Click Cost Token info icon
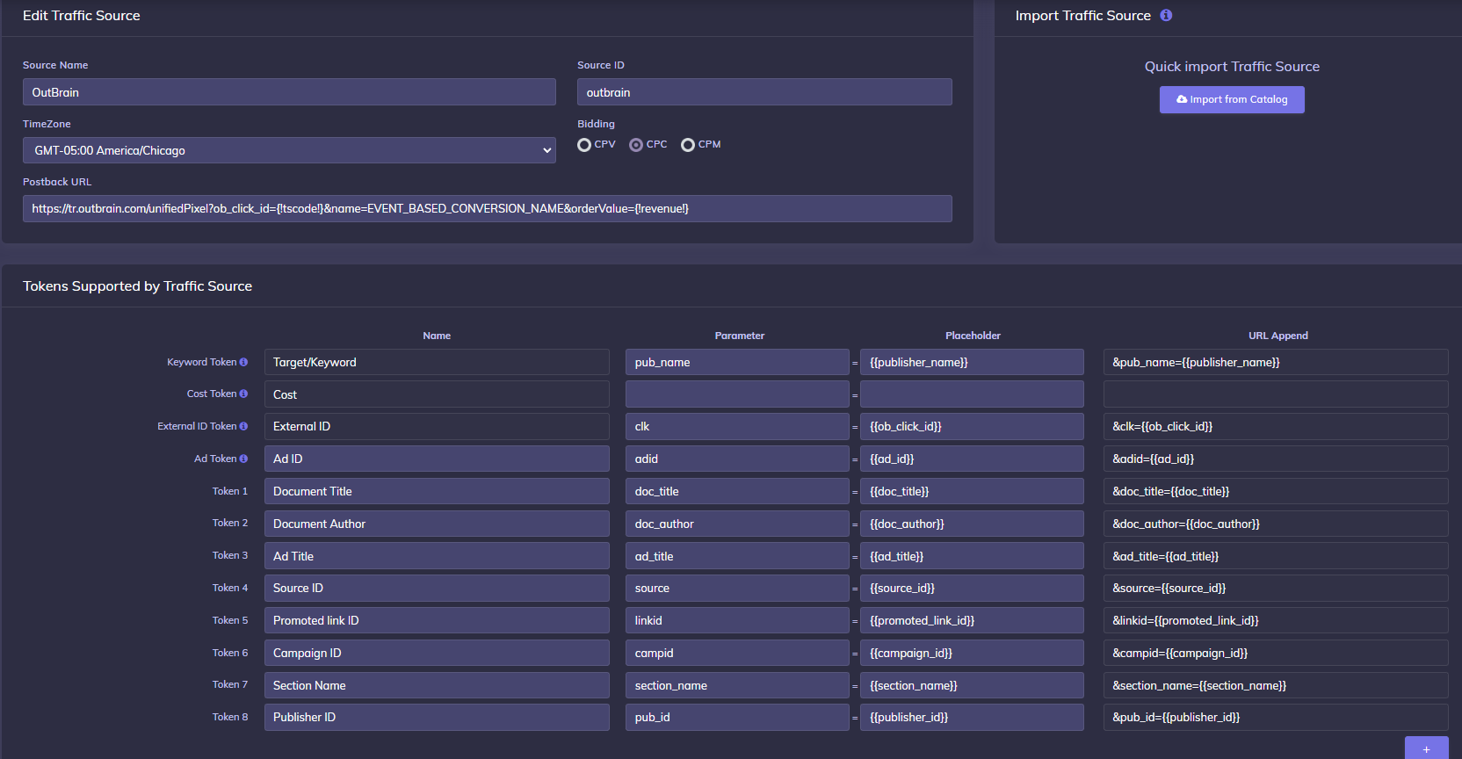This screenshot has width=1462, height=759. click(243, 394)
